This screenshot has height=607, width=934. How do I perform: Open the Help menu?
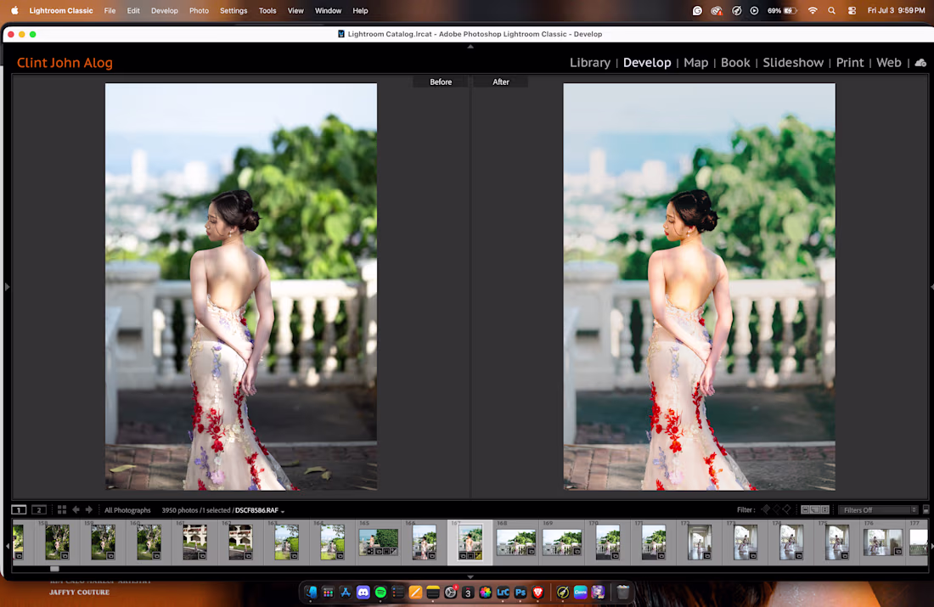coord(360,11)
